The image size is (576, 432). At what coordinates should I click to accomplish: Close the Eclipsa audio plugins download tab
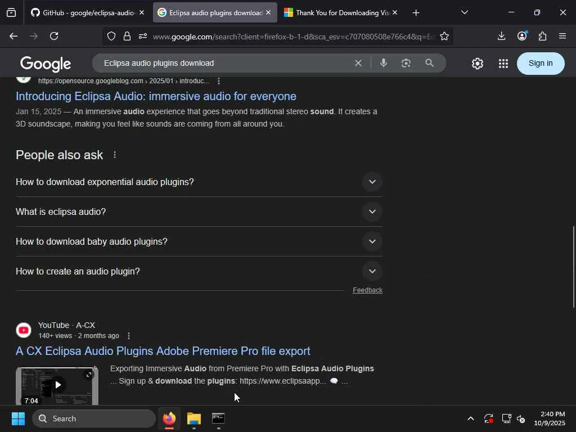click(268, 12)
